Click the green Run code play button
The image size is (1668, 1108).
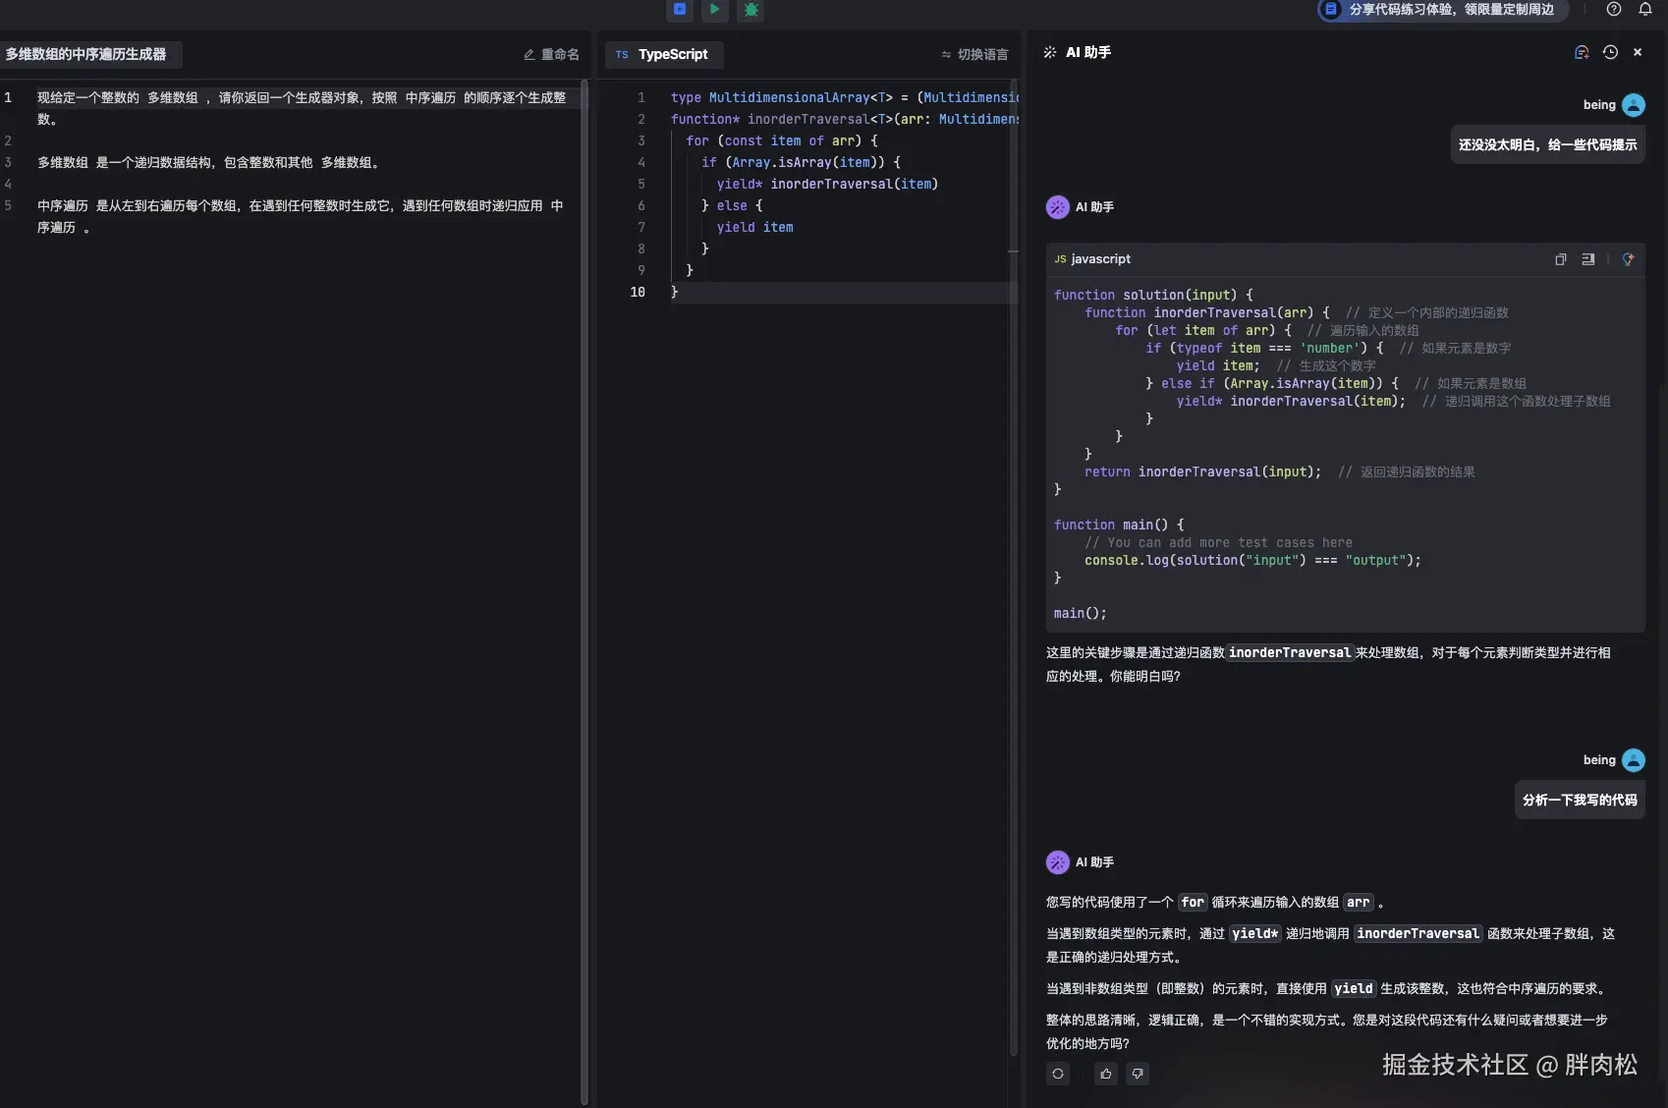tap(715, 10)
